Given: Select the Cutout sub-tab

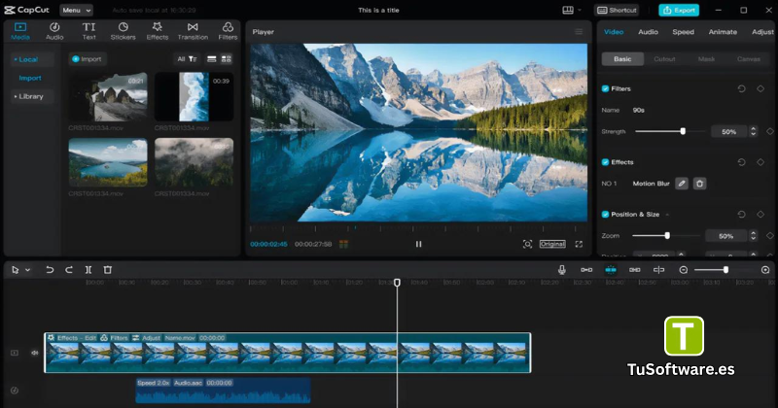Looking at the screenshot, I should pos(664,59).
